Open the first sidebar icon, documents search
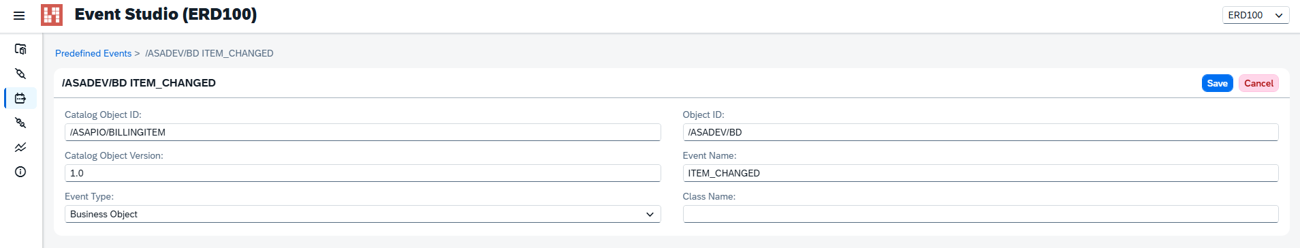Viewport: 1300px width, 248px height. click(20, 49)
